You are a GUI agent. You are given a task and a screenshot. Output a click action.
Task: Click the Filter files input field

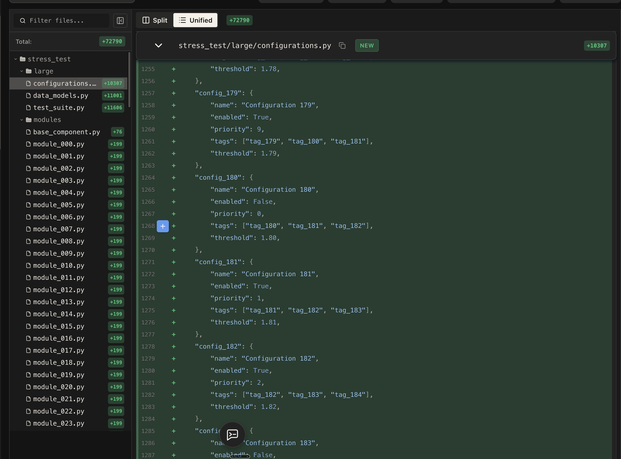coord(61,20)
